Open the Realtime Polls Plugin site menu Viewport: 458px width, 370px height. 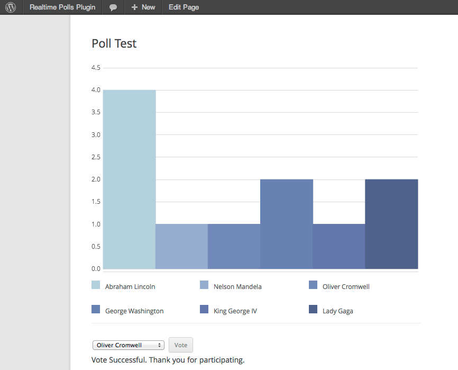(62, 7)
